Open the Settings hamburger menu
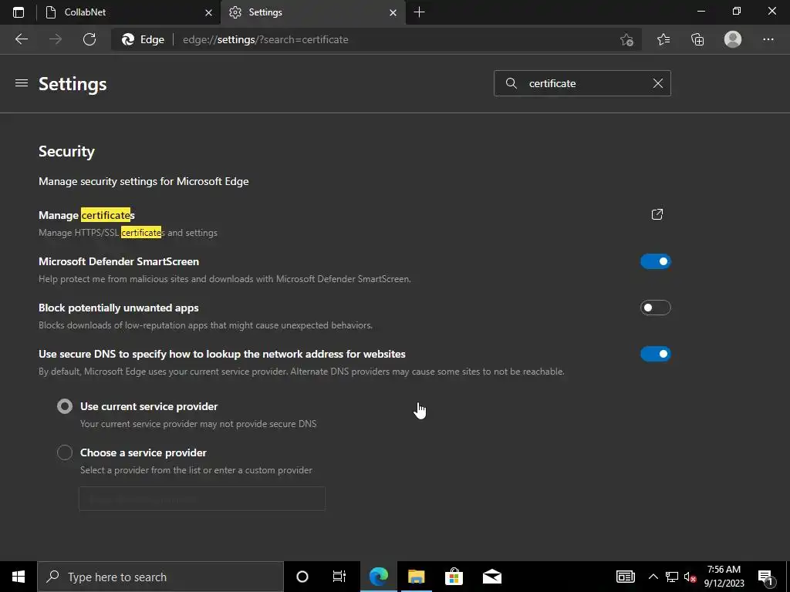 click(x=21, y=83)
